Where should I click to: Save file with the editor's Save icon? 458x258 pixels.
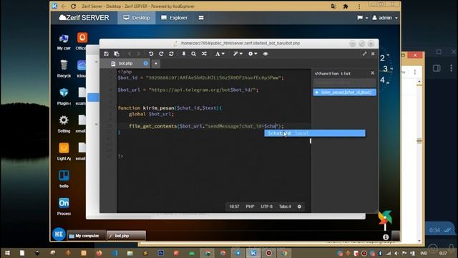[x=107, y=54]
